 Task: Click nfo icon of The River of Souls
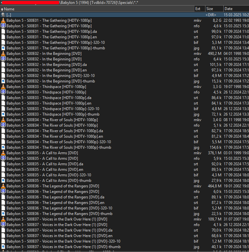[x=3, y=125]
